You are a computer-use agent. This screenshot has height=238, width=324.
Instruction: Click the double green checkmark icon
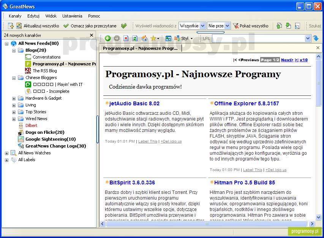pos(124,26)
